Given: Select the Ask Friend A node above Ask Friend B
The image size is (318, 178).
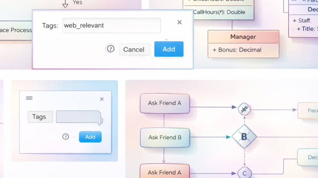Looking at the screenshot, I should (165, 103).
